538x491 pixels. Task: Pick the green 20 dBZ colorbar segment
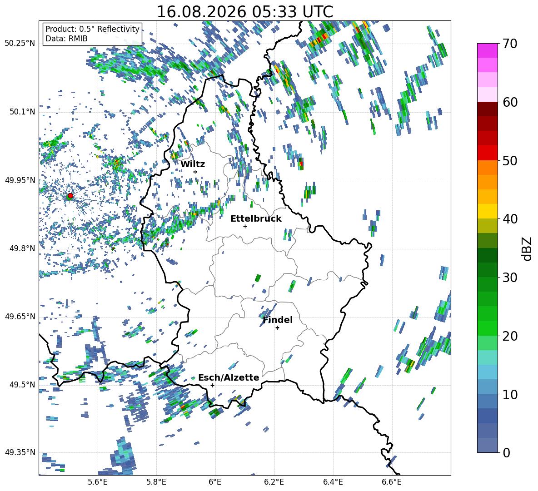(x=487, y=328)
